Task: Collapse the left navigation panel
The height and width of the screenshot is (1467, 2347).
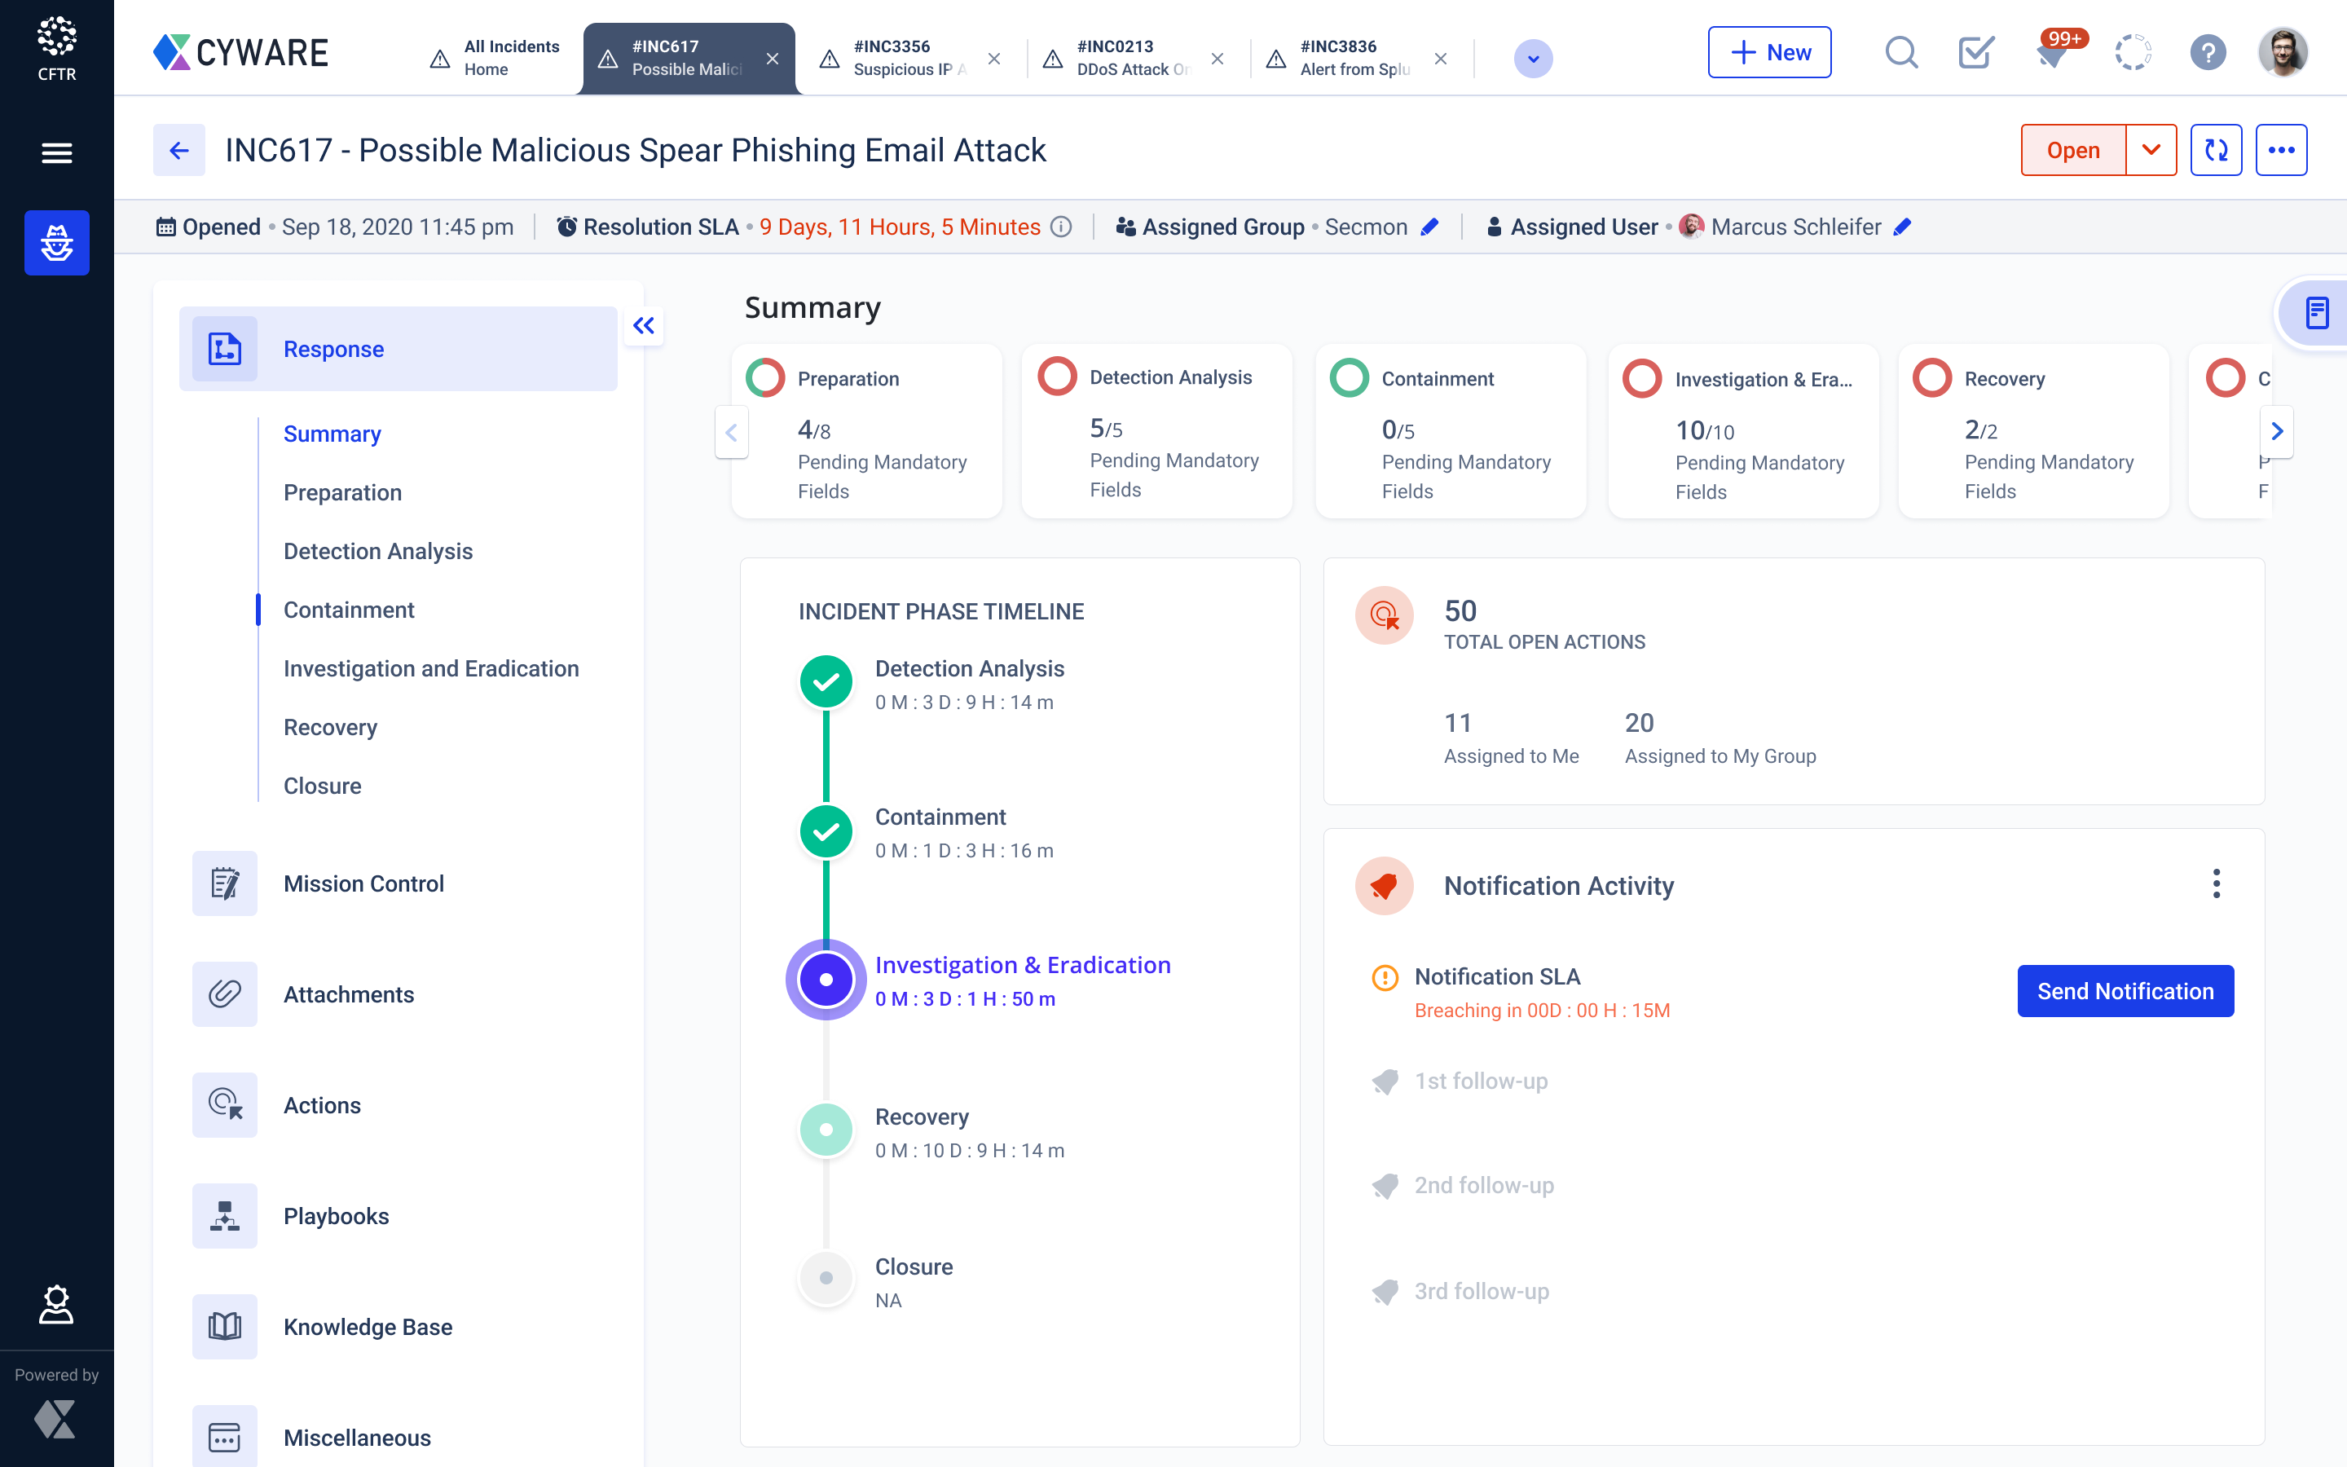Action: pos(644,326)
